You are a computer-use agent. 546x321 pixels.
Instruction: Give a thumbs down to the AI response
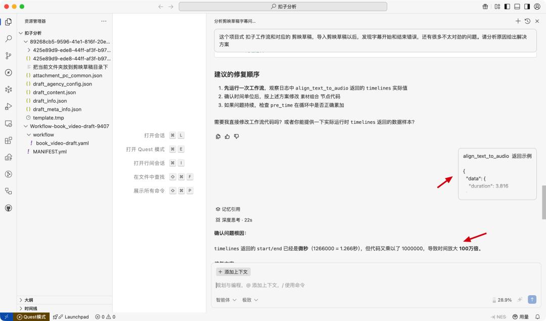[236, 136]
